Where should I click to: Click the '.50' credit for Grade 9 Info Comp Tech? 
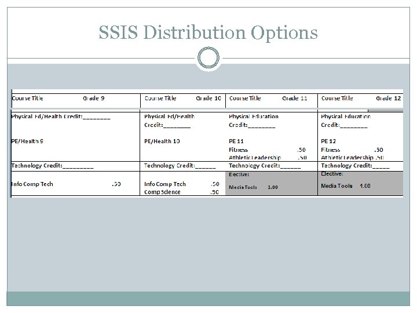click(116, 184)
